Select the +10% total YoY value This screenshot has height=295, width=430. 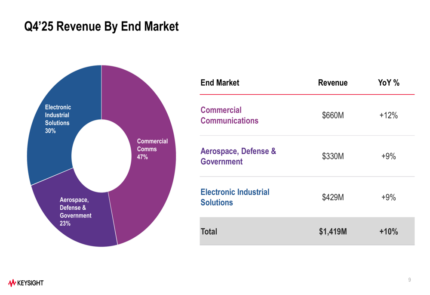[388, 232]
